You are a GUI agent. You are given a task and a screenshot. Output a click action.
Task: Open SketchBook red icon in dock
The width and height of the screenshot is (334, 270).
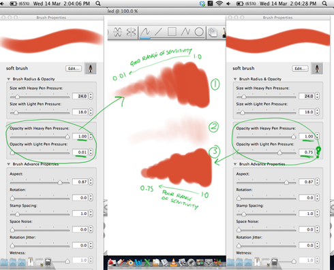pos(112,263)
